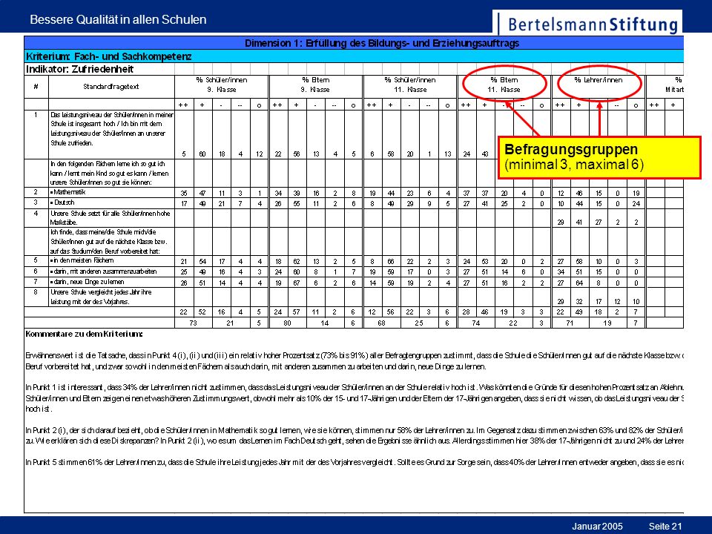Select the 'Kriterium: Fach- und Sachkompetenz' row
This screenshot has height=534, width=712.
pyautogui.click(x=354, y=56)
